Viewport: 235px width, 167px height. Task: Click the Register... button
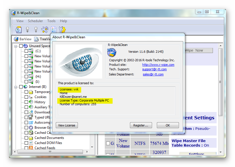coord(141,125)
